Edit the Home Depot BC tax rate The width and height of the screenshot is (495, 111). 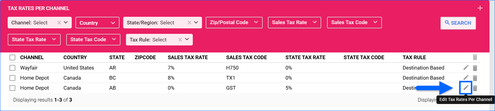coord(466,77)
